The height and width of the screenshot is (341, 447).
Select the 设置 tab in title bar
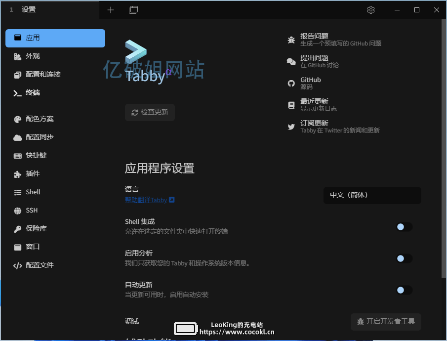coord(50,10)
